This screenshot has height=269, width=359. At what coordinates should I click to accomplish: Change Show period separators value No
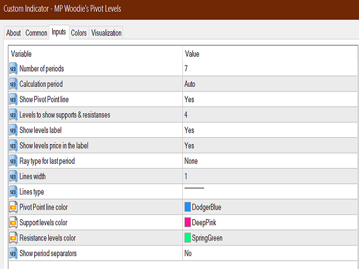tap(270, 253)
